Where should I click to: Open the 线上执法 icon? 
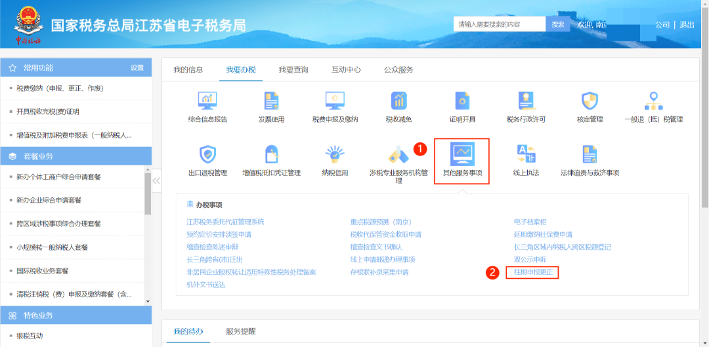[526, 155]
